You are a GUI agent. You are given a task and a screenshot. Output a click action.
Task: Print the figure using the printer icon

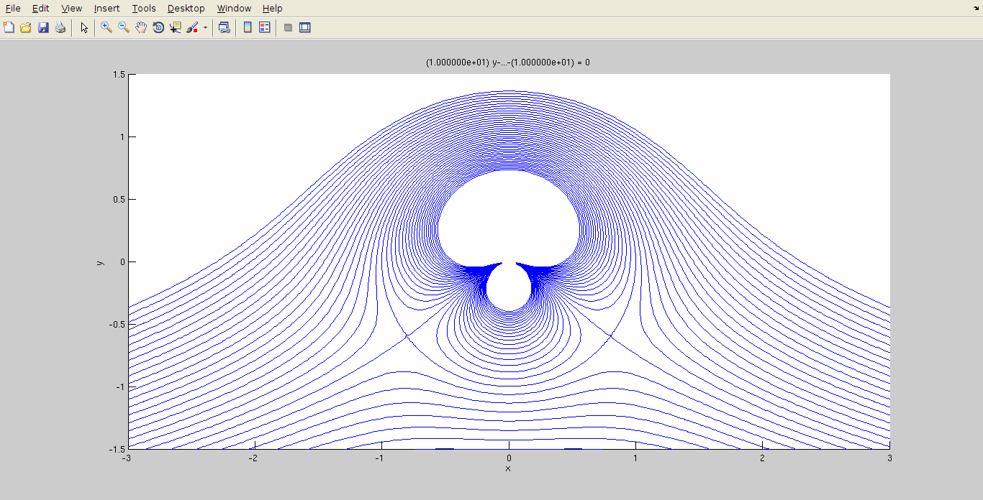pos(60,28)
